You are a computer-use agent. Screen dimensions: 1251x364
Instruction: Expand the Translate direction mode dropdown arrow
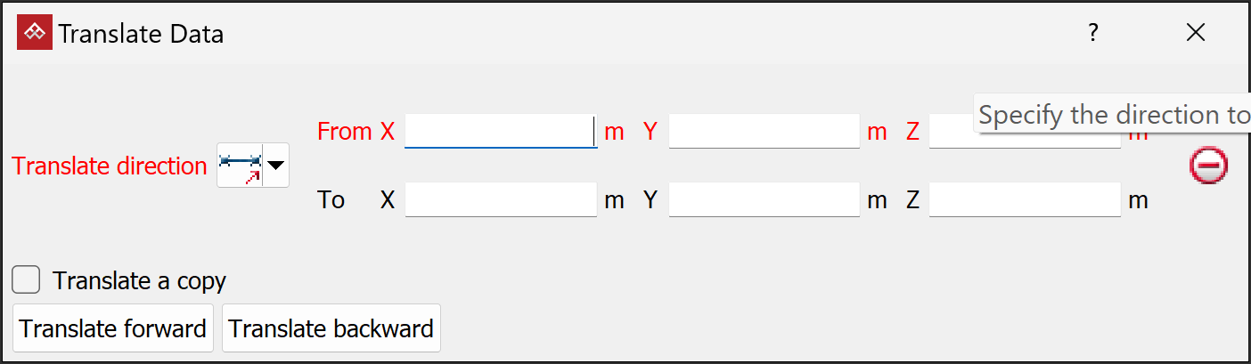pyautogui.click(x=276, y=166)
